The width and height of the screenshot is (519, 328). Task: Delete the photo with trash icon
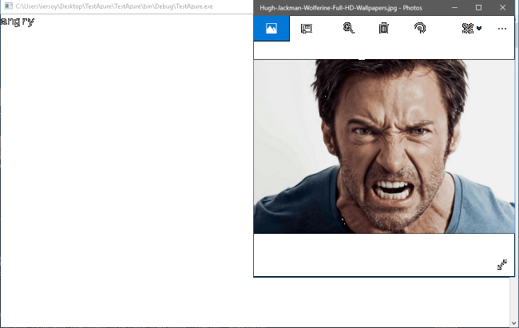coord(384,28)
